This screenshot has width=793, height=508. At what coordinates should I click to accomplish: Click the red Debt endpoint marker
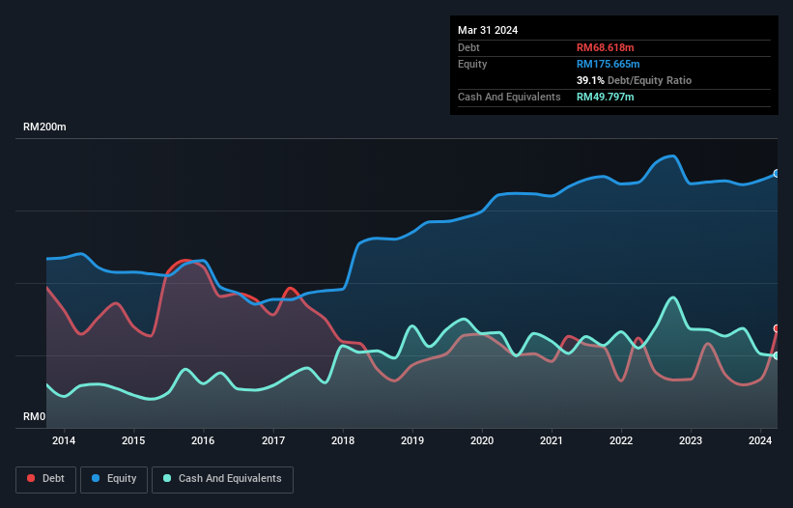pyautogui.click(x=777, y=328)
